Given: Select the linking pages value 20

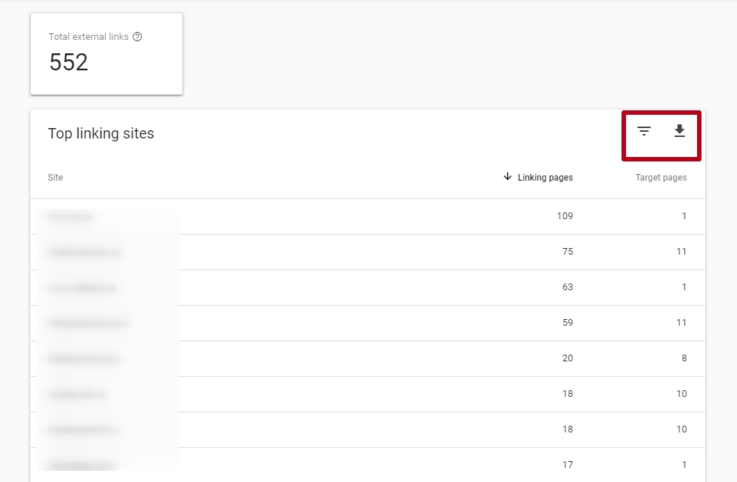Looking at the screenshot, I should pos(568,358).
